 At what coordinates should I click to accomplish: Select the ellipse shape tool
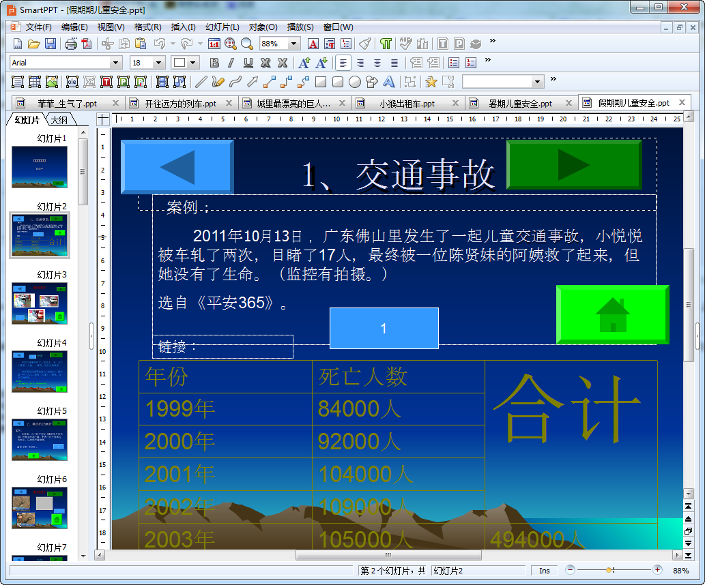[355, 82]
